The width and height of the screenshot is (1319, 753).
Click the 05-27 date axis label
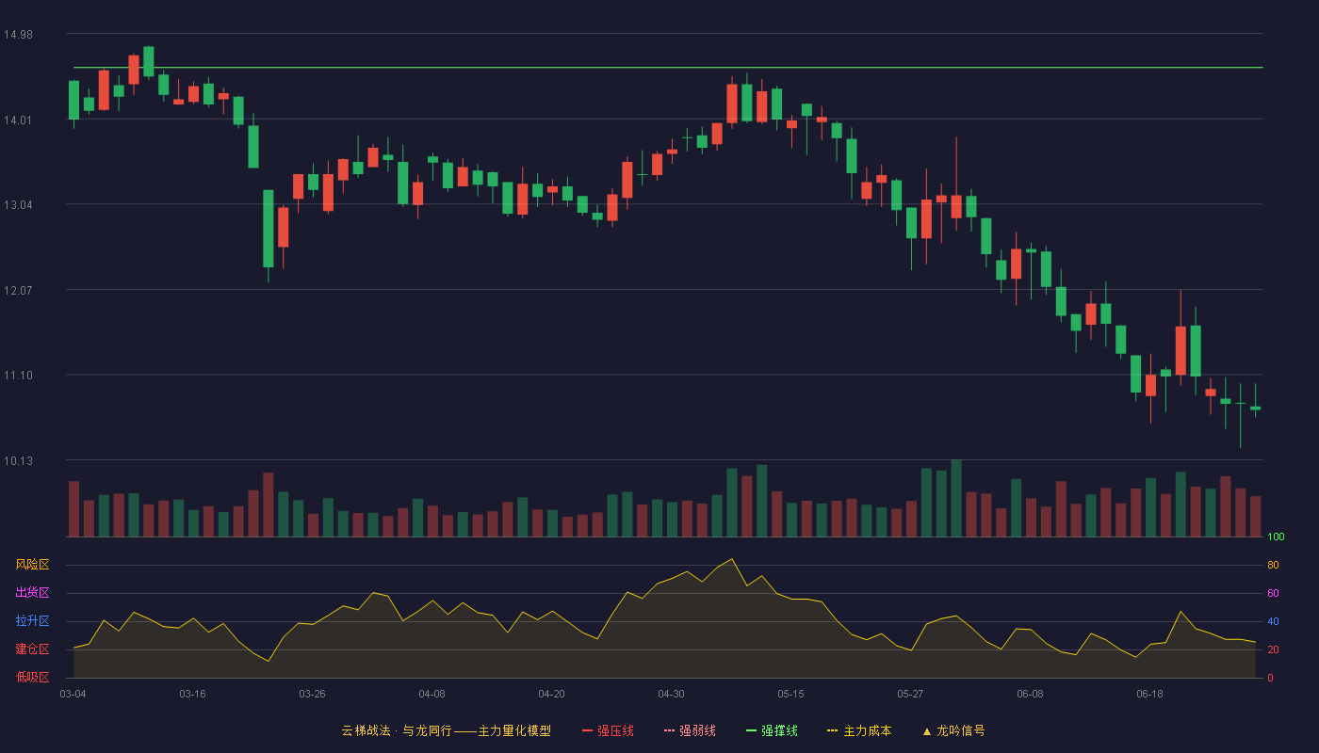[x=910, y=694]
